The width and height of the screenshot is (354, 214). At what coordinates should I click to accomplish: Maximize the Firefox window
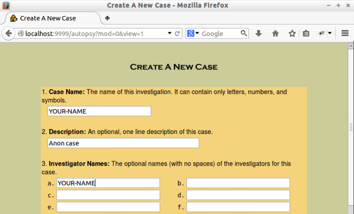tap(338, 5)
